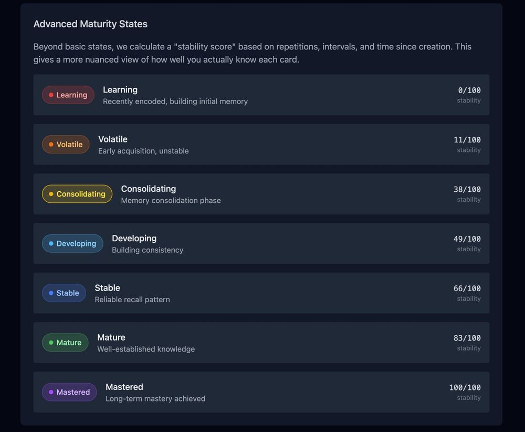Click the 0/100 stability score

pos(469,90)
